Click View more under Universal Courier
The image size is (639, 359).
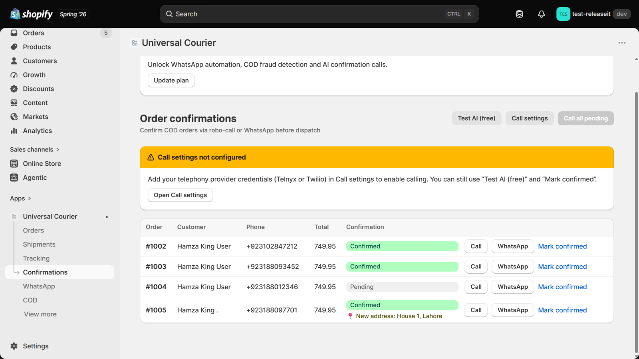[x=40, y=314]
